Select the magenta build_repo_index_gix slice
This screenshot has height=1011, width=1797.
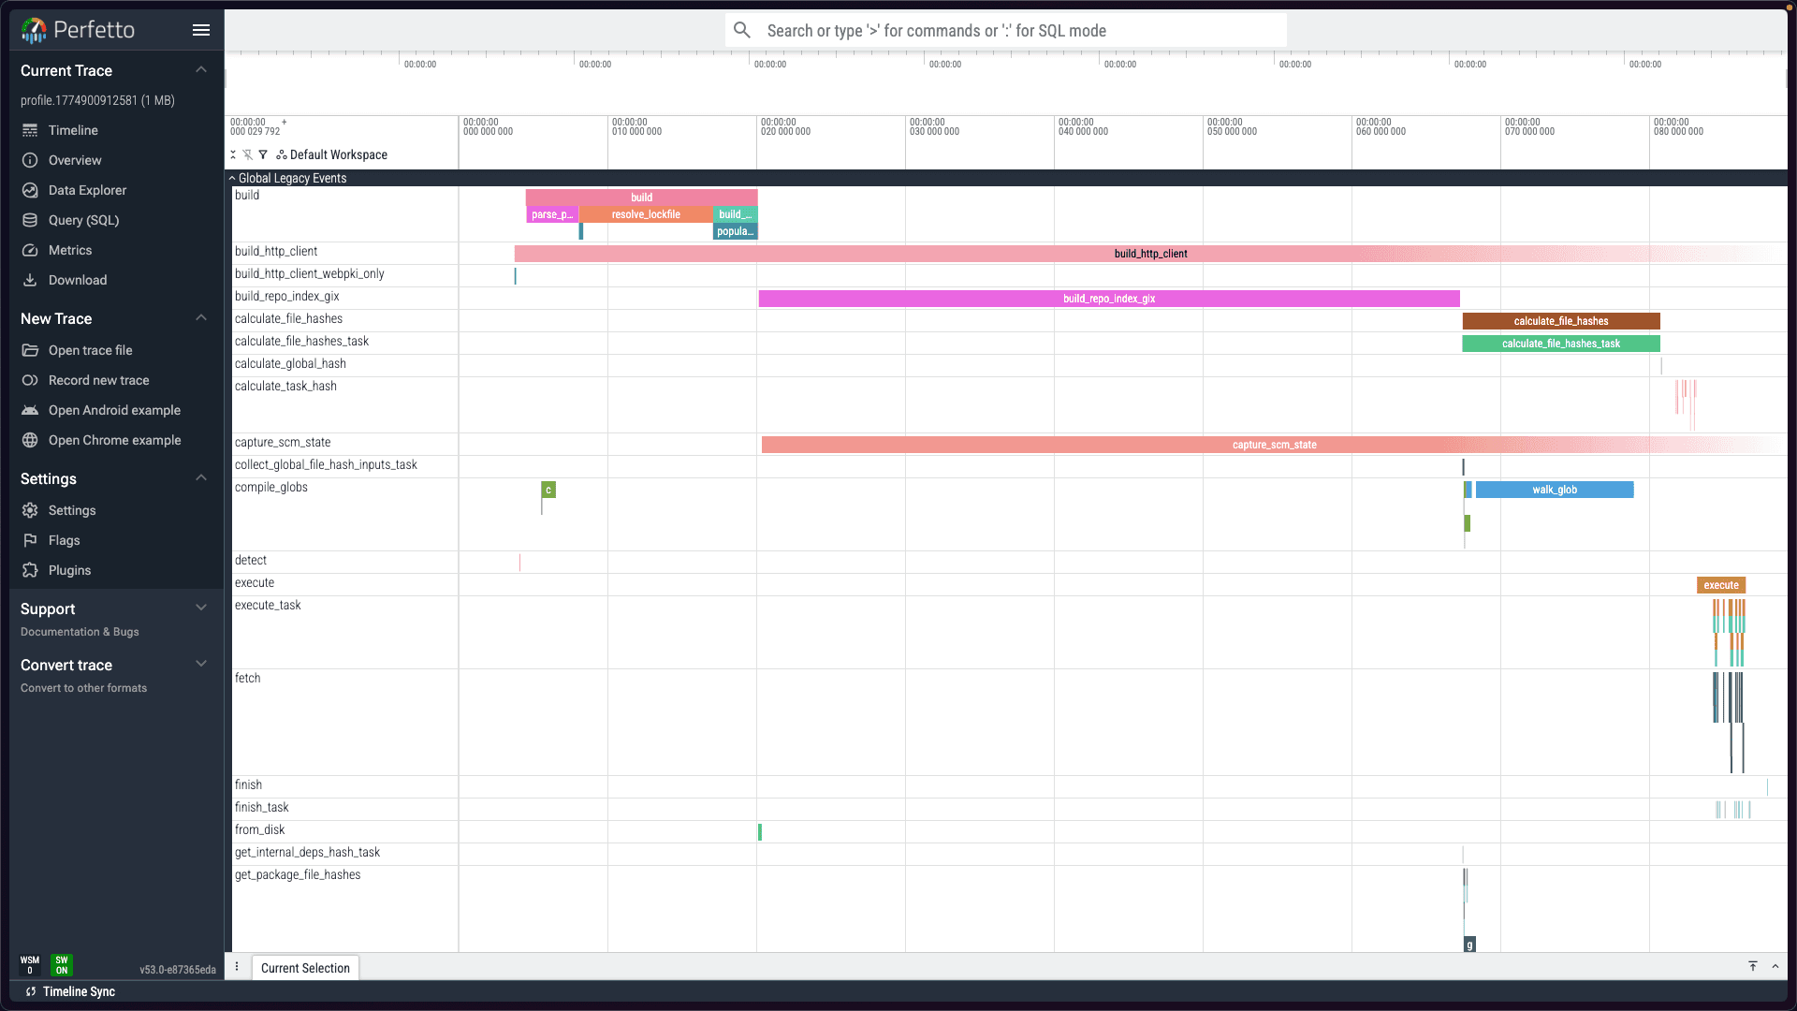[1109, 299]
